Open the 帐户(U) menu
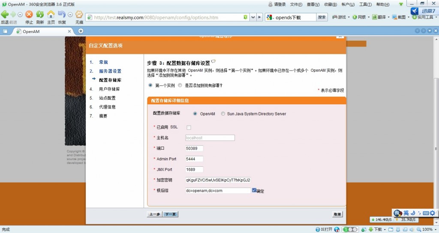Screen dimensions: 439x233 348,4
